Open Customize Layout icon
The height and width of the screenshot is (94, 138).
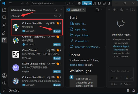[x=94, y=3]
